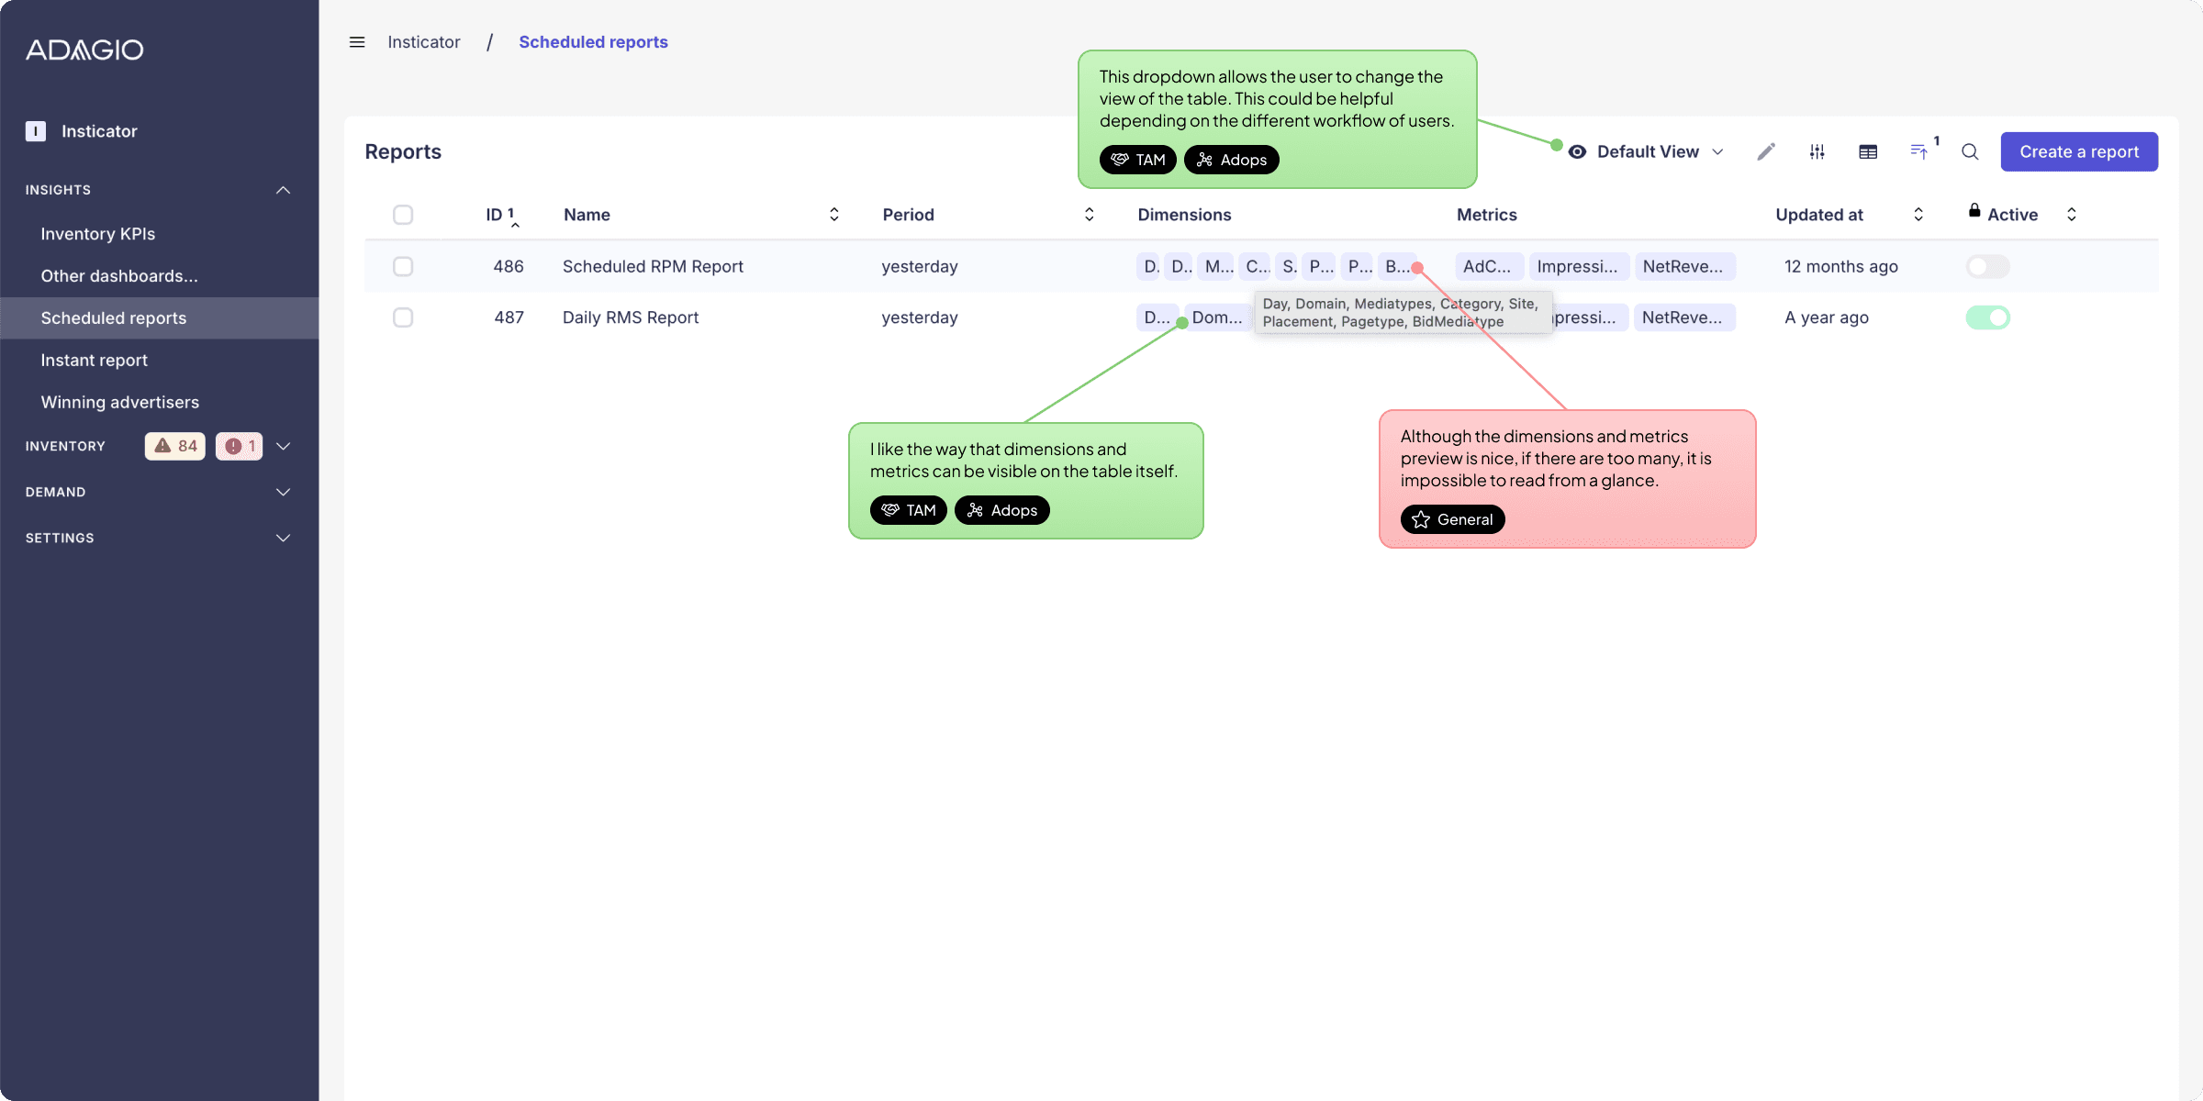
Task: Sort by the Period column
Action: 1089,215
